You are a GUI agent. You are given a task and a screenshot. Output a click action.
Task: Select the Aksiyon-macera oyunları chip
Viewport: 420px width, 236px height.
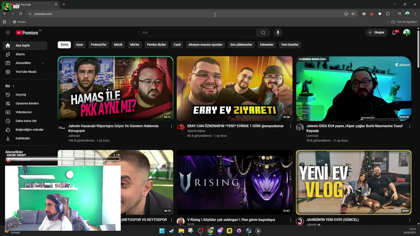(x=205, y=45)
